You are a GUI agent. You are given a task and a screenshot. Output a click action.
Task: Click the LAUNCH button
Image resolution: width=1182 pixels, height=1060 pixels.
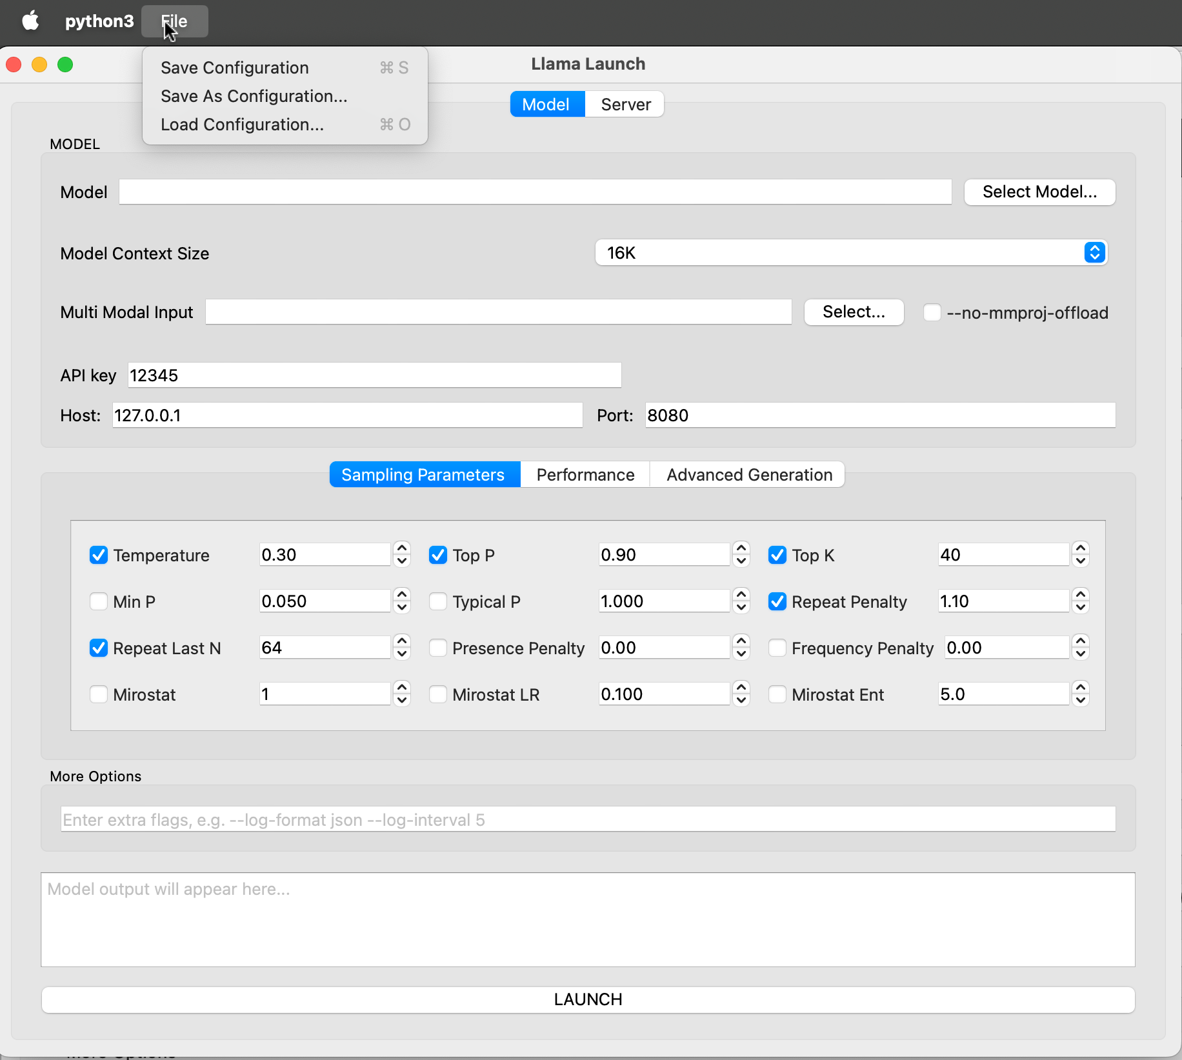(x=588, y=999)
